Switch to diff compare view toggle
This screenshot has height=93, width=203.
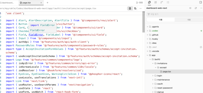pos(135,9)
